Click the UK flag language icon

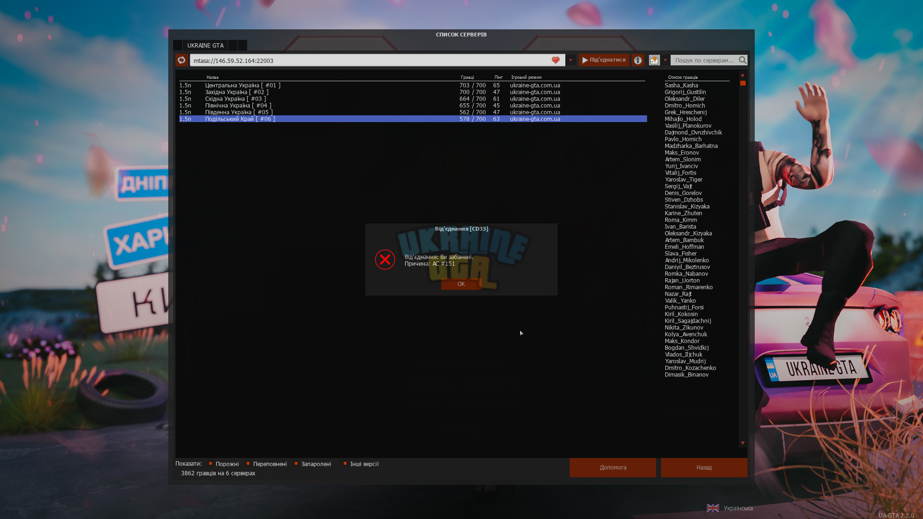pos(713,508)
